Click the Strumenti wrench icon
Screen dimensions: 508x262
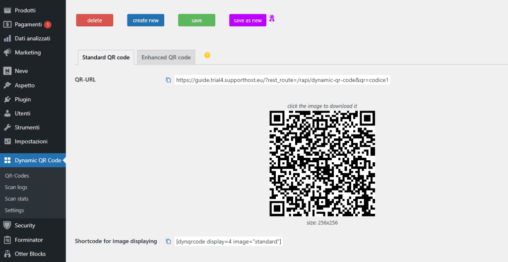tap(7, 128)
